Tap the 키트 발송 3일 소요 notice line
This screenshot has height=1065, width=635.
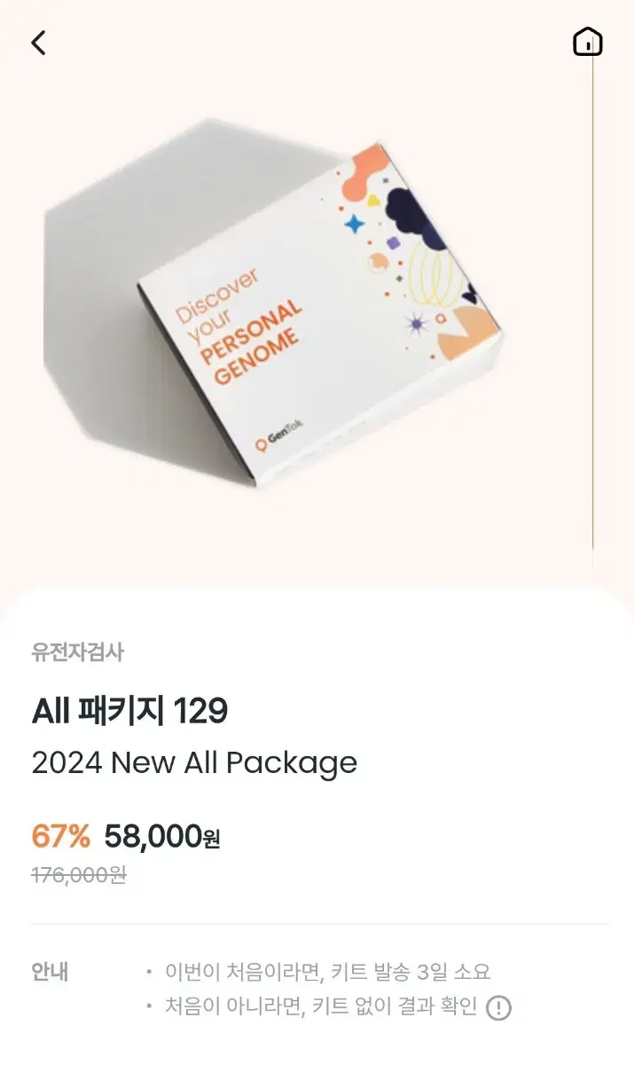(328, 972)
